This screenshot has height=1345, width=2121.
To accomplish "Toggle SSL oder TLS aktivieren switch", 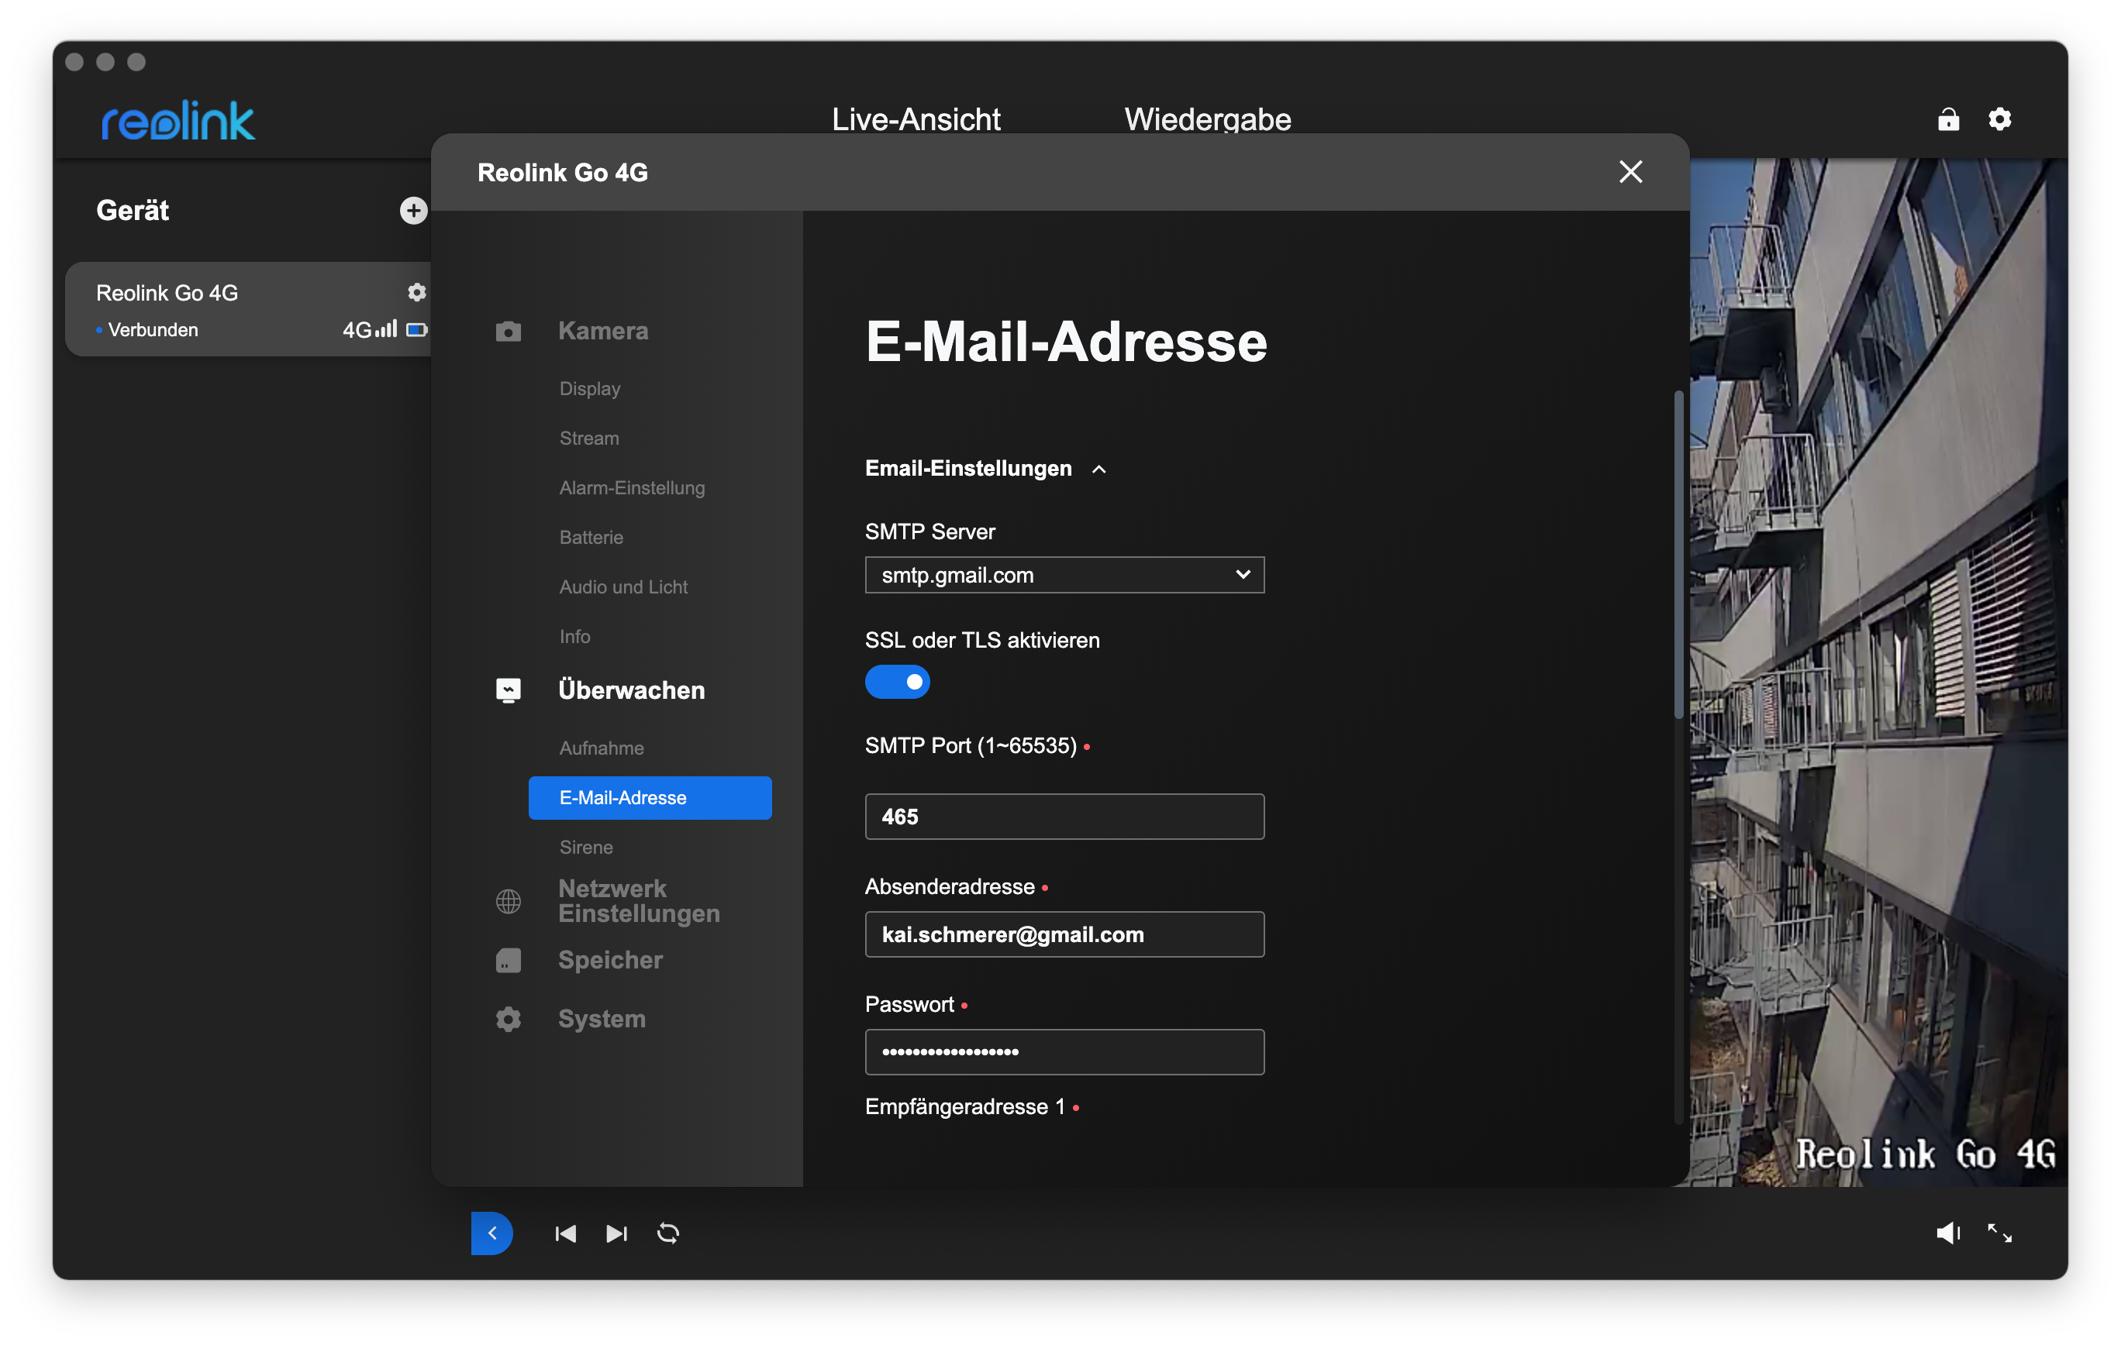I will [897, 682].
